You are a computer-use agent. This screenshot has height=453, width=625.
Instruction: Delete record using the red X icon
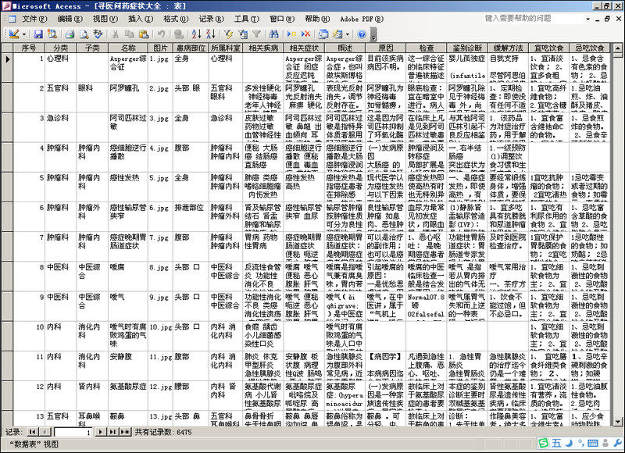coord(305,34)
